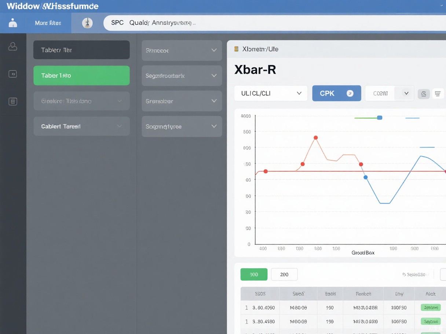Image resolution: width=446 pixels, height=334 pixels.
Task: Open the user profile icon in the left sidebar
Action: tap(13, 46)
